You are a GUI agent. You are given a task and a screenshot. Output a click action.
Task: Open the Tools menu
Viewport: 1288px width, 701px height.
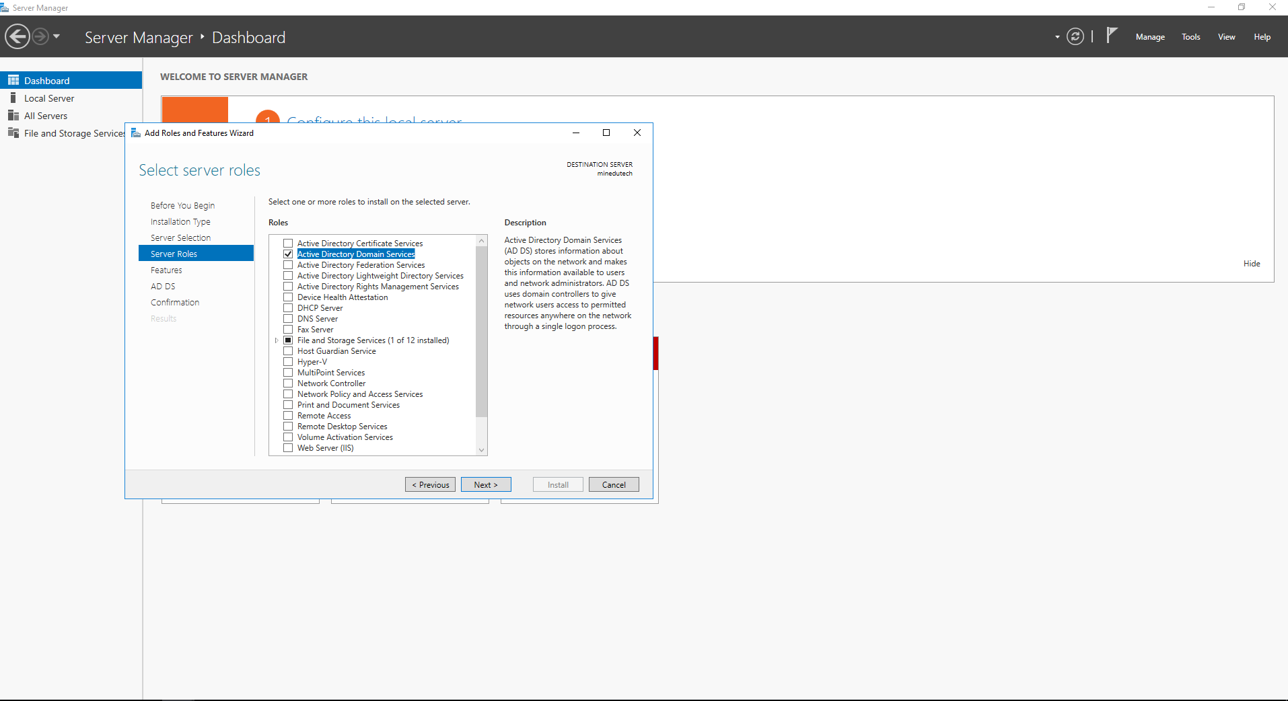pos(1190,36)
